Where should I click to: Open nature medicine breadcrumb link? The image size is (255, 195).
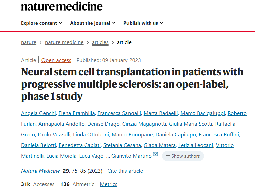(64, 42)
